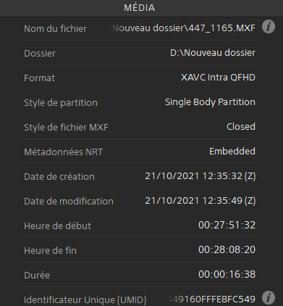
Task: Open info icon beside UMID identifier
Action: pos(269,297)
